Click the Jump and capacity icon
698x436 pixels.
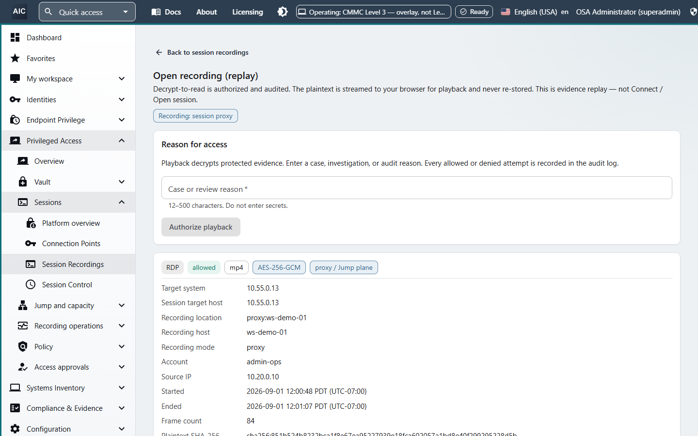pos(23,305)
